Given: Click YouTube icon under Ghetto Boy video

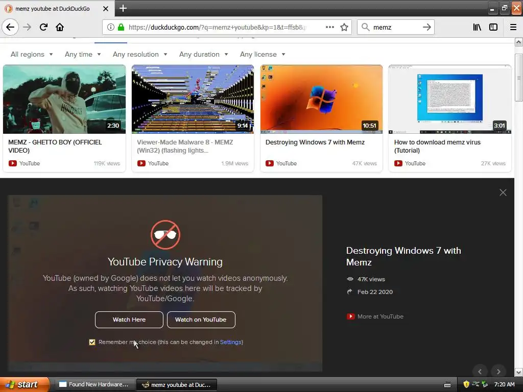Looking at the screenshot, I should [x=13, y=163].
